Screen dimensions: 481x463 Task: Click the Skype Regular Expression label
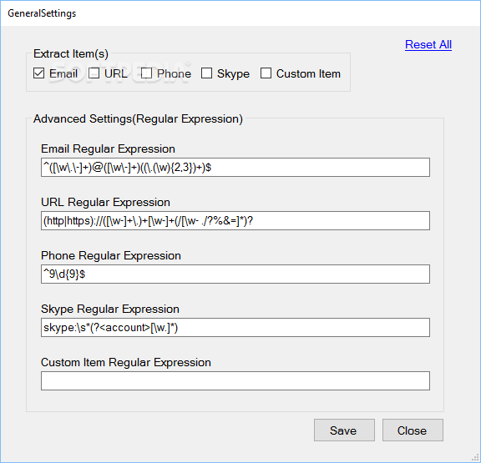[110, 310]
